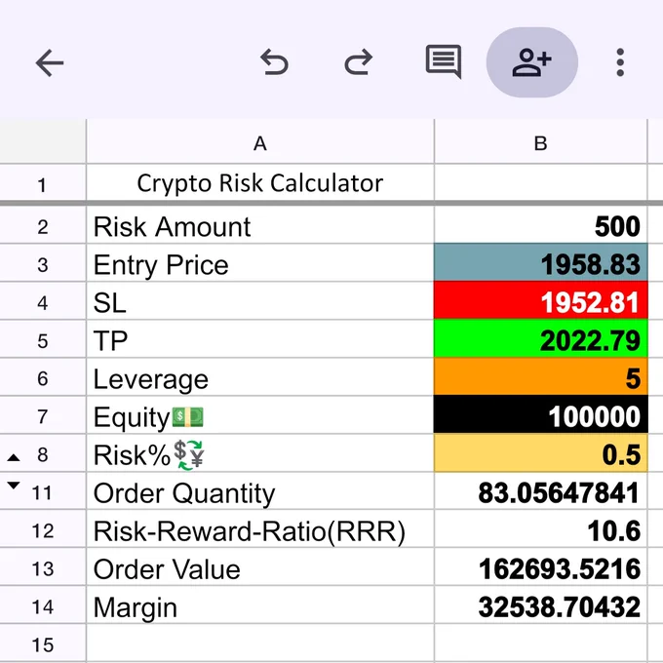Image resolution: width=663 pixels, height=663 pixels.
Task: Select the yellow cell with 0.5
Action: (x=541, y=452)
